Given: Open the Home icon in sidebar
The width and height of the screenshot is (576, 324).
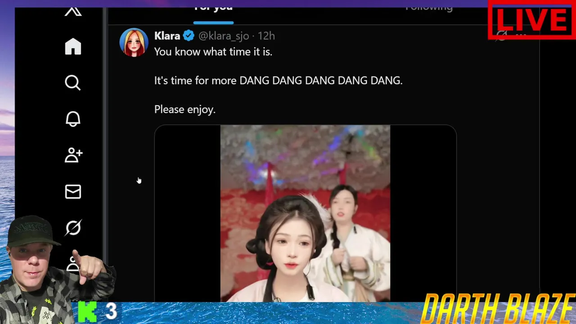Looking at the screenshot, I should [x=73, y=46].
